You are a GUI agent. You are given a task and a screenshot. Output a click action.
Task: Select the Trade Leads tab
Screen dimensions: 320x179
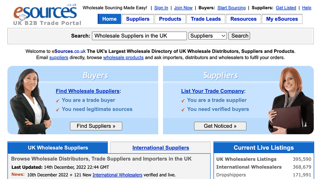[206, 19]
